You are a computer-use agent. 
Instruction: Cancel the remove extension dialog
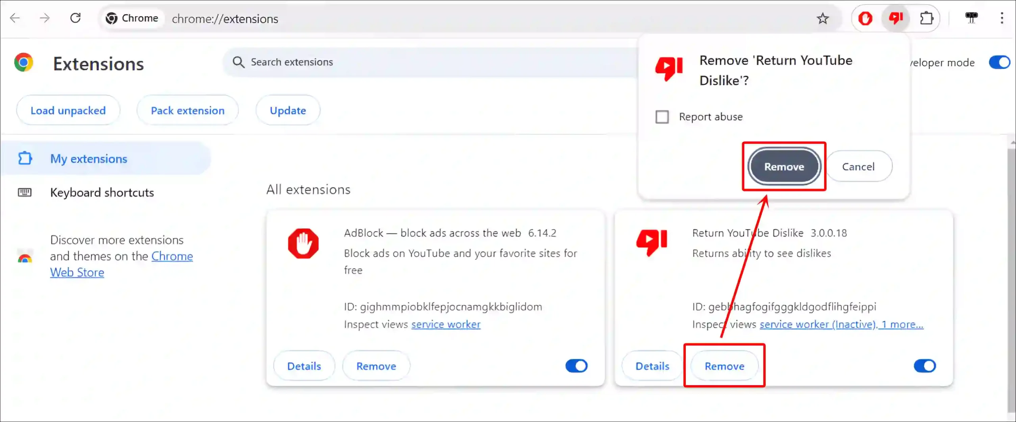[858, 166]
